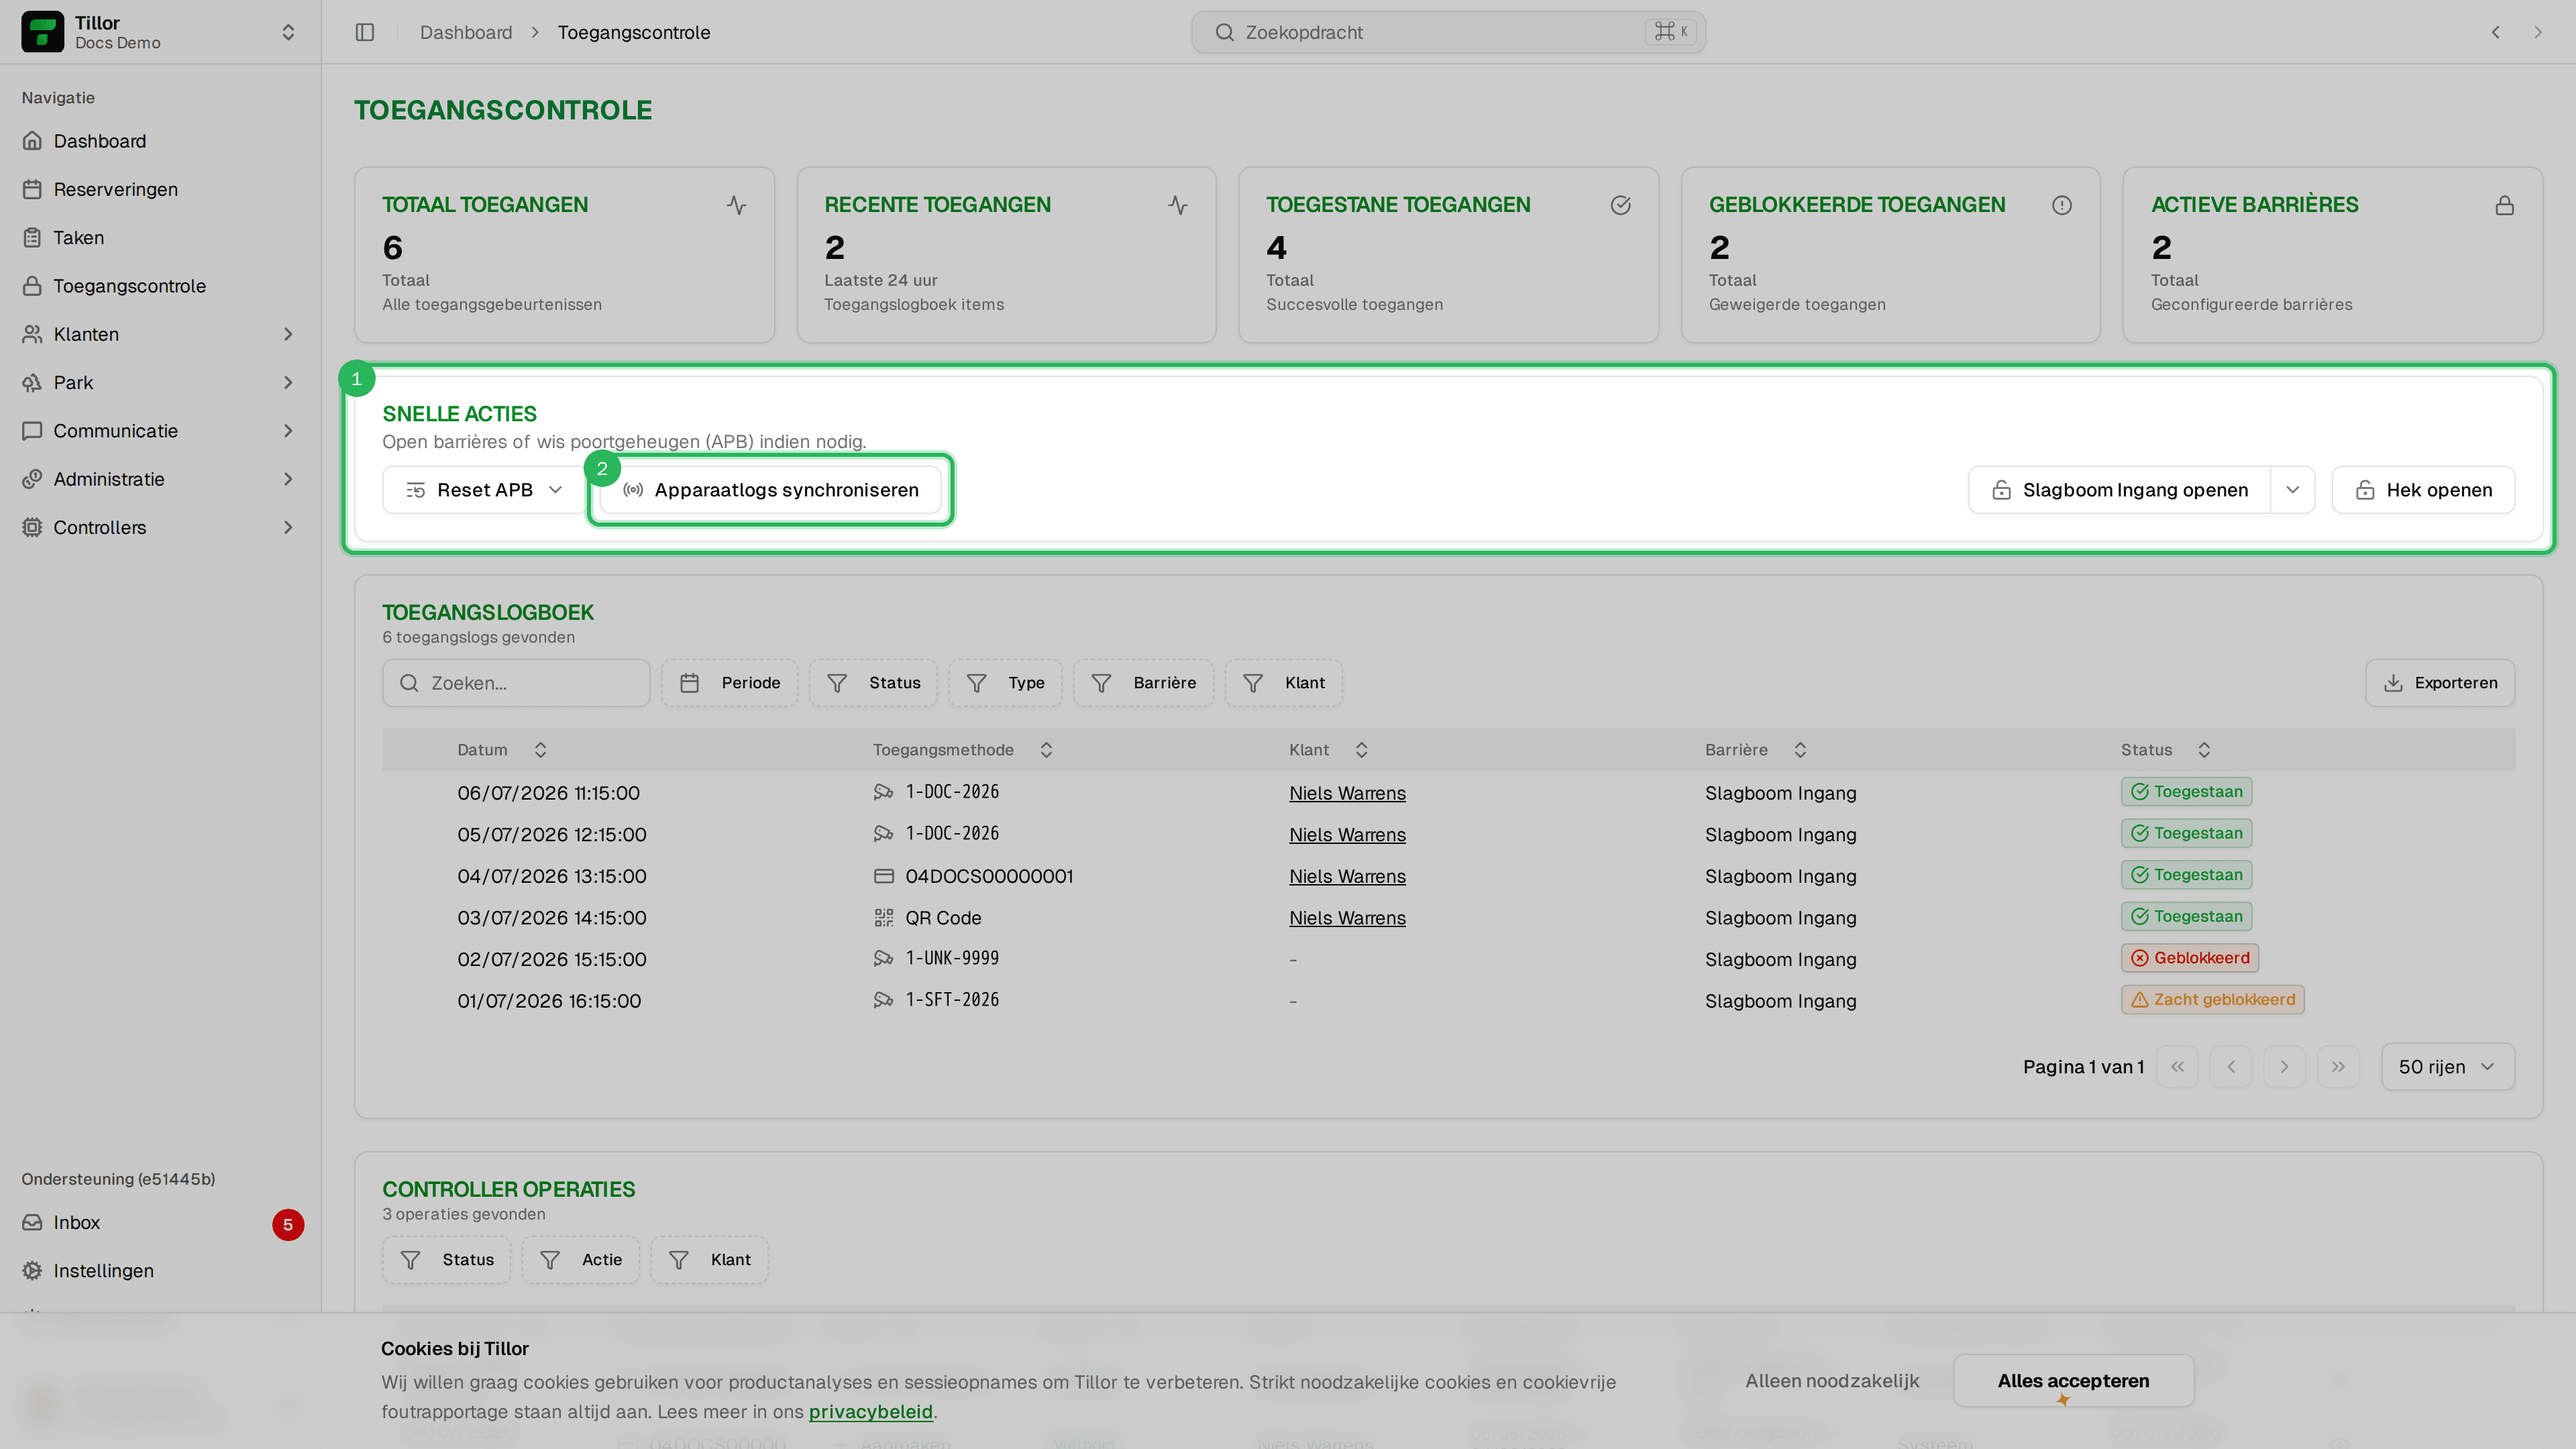This screenshot has height=1449, width=2576.
Task: Click the Communicatie chat icon
Action: point(32,431)
